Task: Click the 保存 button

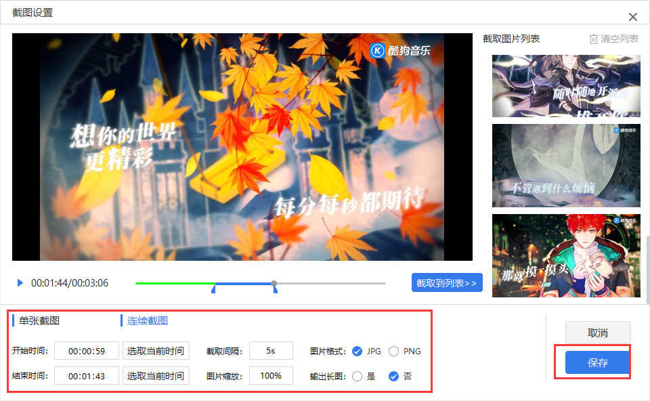Action: click(x=598, y=362)
